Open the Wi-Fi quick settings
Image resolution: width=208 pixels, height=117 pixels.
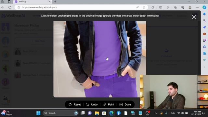[x=179, y=113]
